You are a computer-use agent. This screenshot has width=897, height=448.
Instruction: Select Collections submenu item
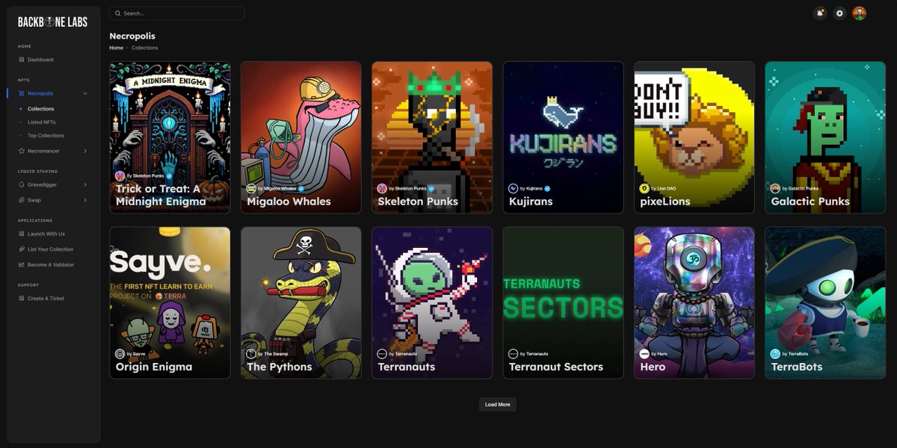pyautogui.click(x=41, y=109)
